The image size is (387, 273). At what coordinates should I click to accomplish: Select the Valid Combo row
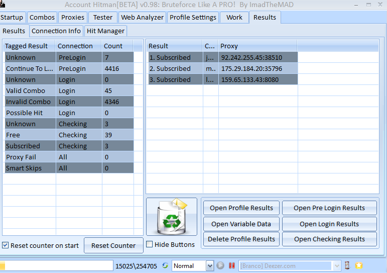(x=69, y=91)
